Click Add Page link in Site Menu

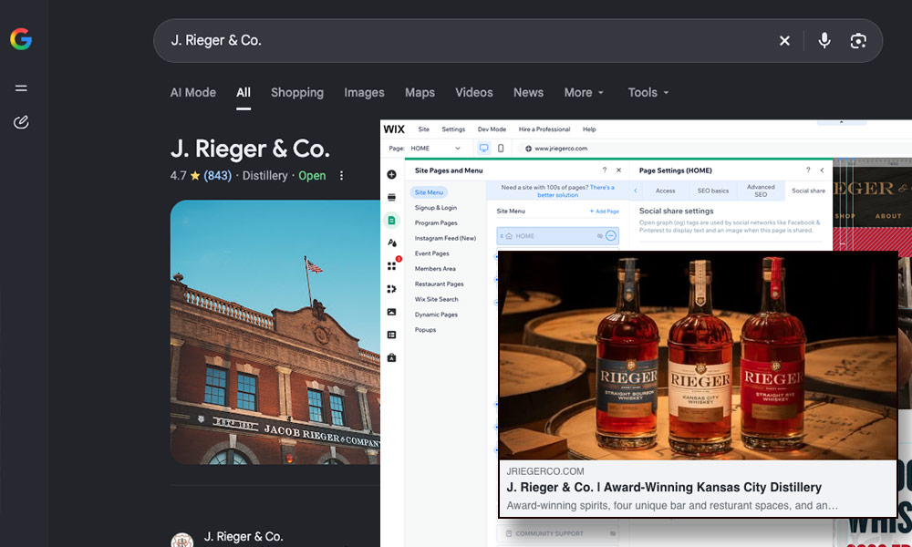(605, 212)
